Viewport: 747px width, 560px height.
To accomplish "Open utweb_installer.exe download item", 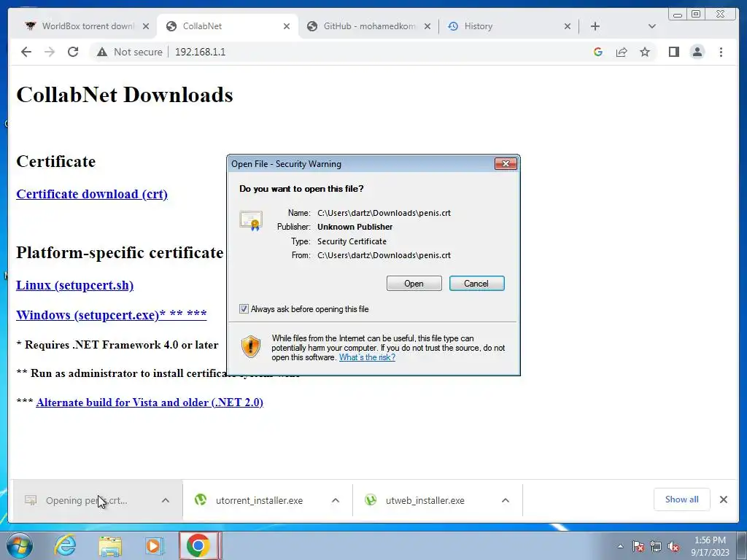I will click(x=424, y=500).
